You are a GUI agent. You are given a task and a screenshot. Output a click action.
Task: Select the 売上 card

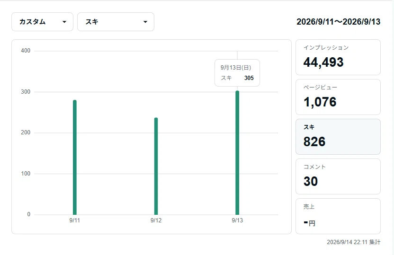pyautogui.click(x=338, y=216)
